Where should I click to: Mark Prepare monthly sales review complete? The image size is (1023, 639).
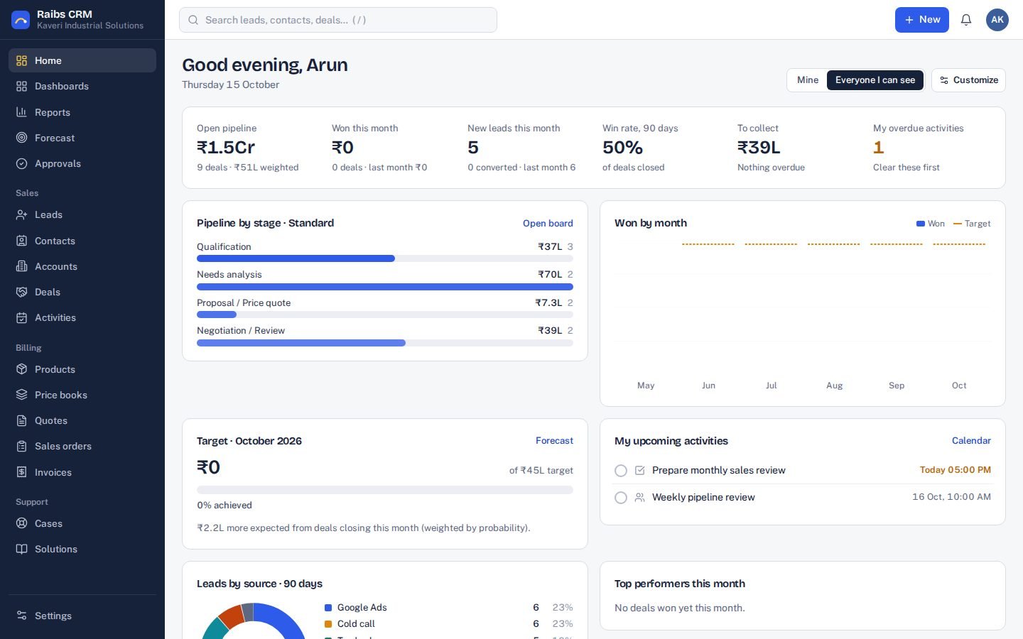tap(621, 471)
